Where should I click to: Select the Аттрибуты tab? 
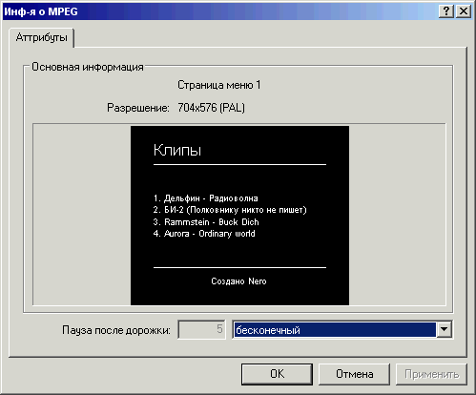pyautogui.click(x=42, y=37)
